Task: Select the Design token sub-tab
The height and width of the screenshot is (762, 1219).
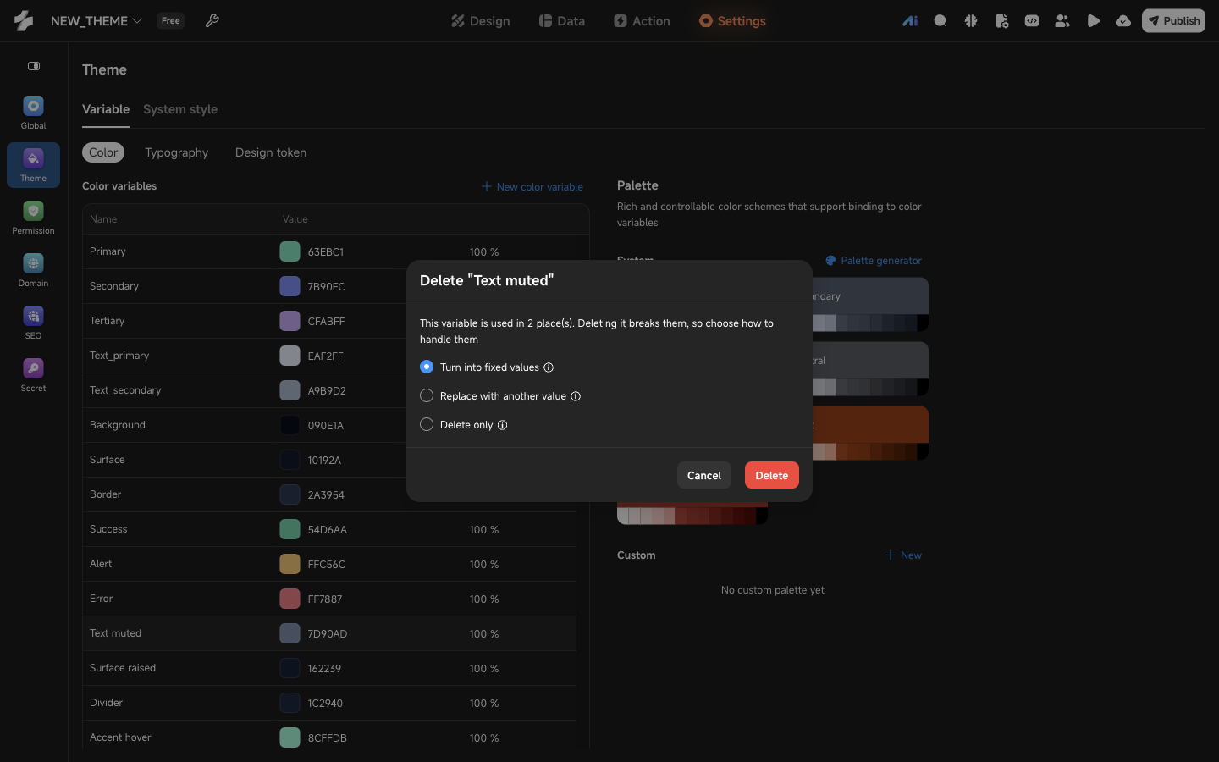Action: point(271,152)
